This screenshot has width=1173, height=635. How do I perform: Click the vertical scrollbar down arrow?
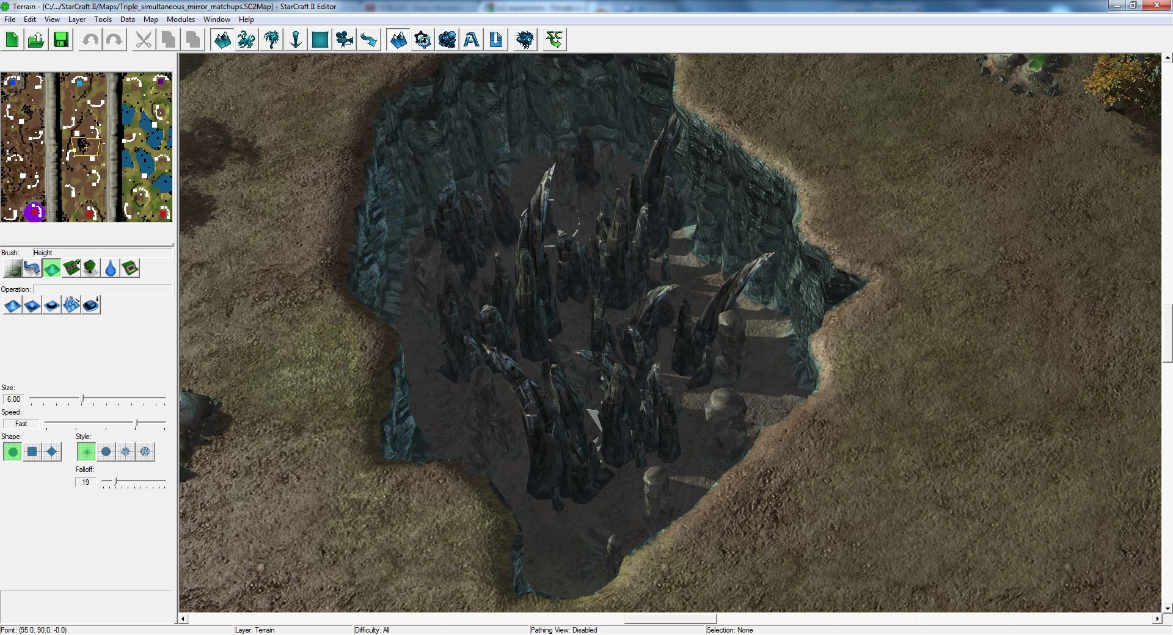click(1168, 608)
